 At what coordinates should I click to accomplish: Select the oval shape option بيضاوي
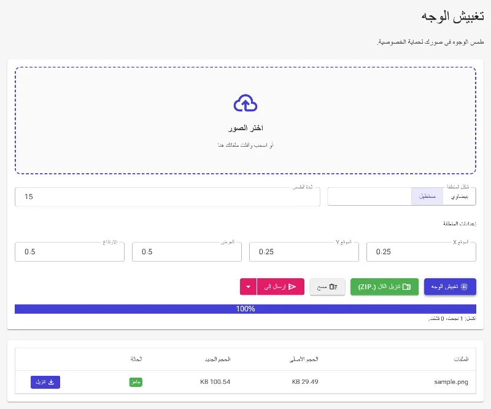[x=459, y=197]
